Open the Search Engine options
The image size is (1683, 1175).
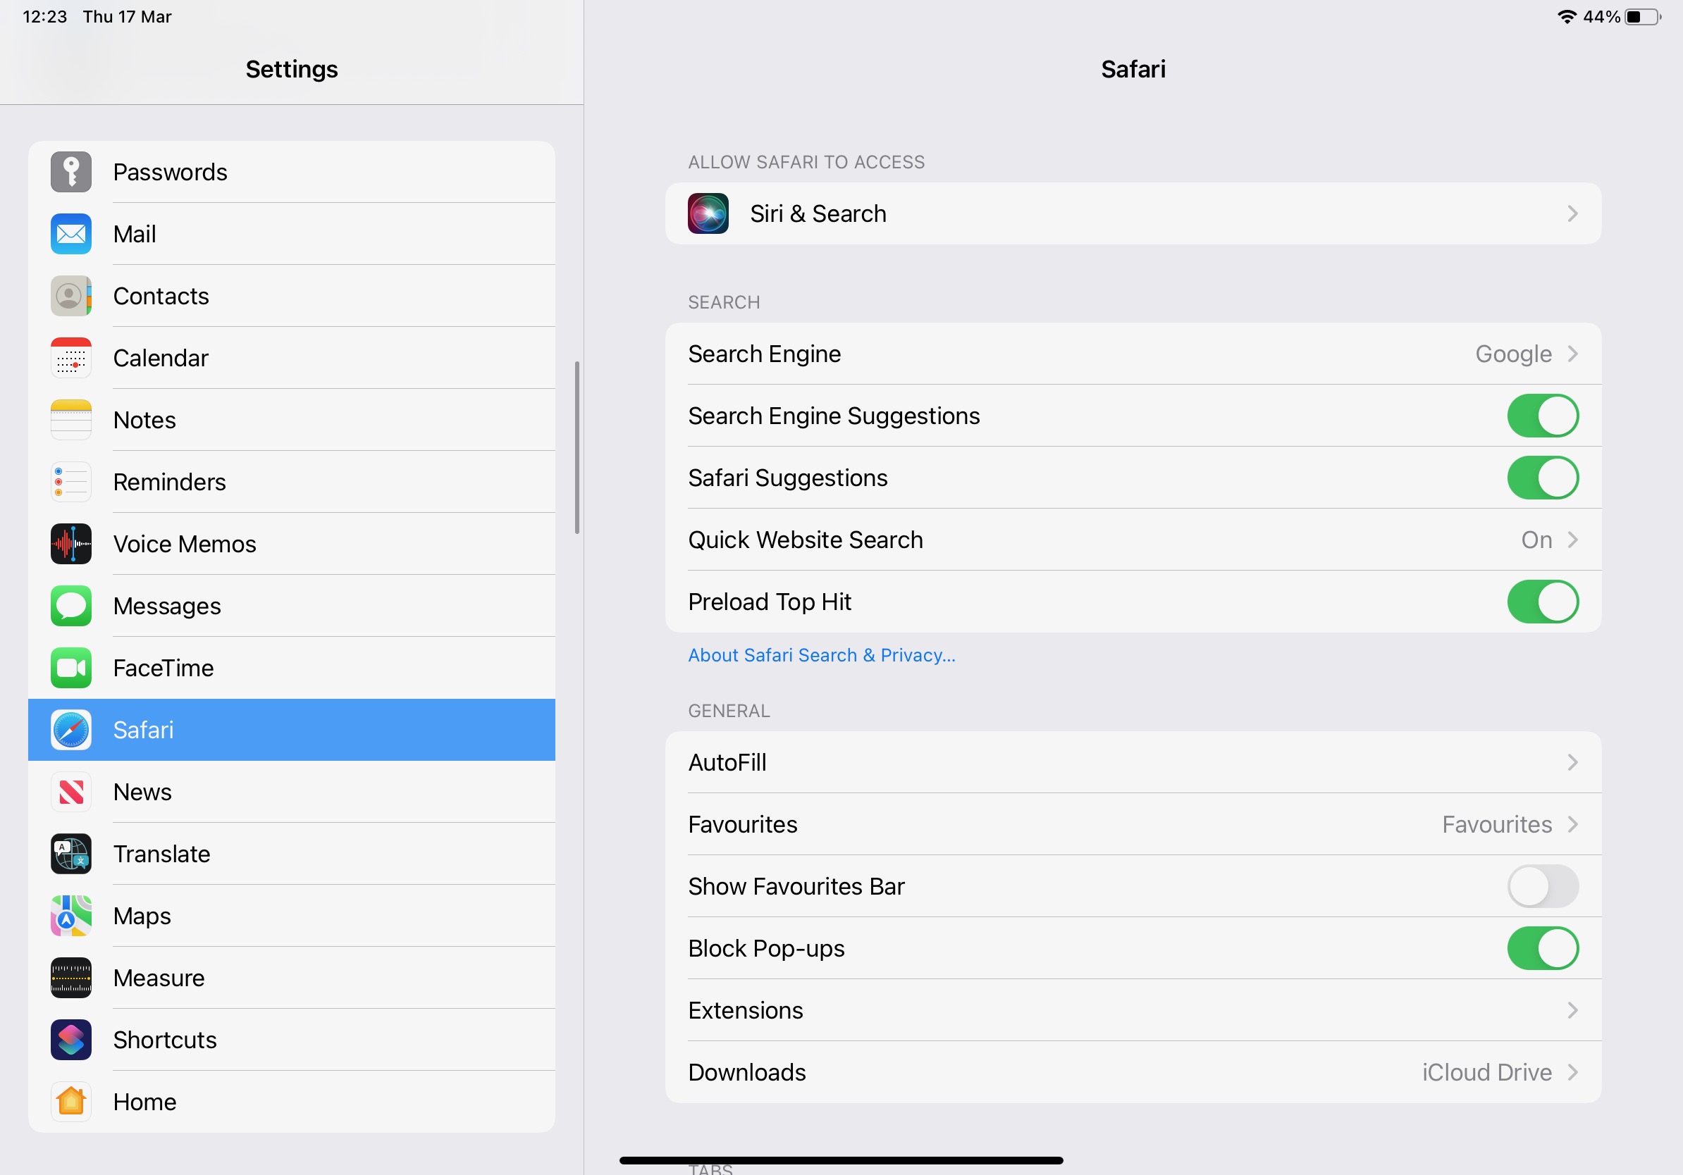[x=1133, y=354]
